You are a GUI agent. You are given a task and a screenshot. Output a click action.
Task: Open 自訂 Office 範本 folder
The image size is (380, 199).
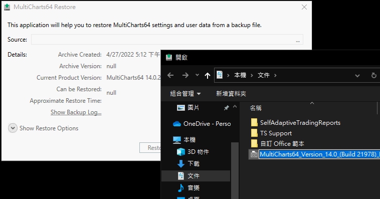tap(282, 144)
